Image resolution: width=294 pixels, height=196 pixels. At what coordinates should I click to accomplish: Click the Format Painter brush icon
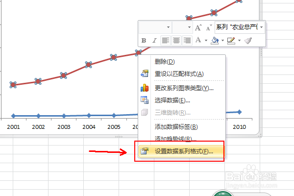[248, 41]
